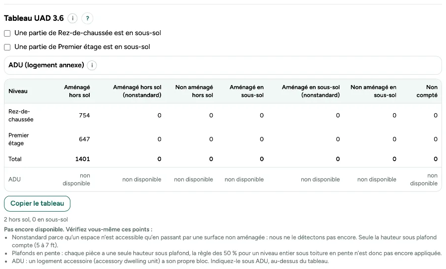The width and height of the screenshot is (446, 269).
Task: Click the Rez-de-chaussée value 754
Action: click(84, 116)
